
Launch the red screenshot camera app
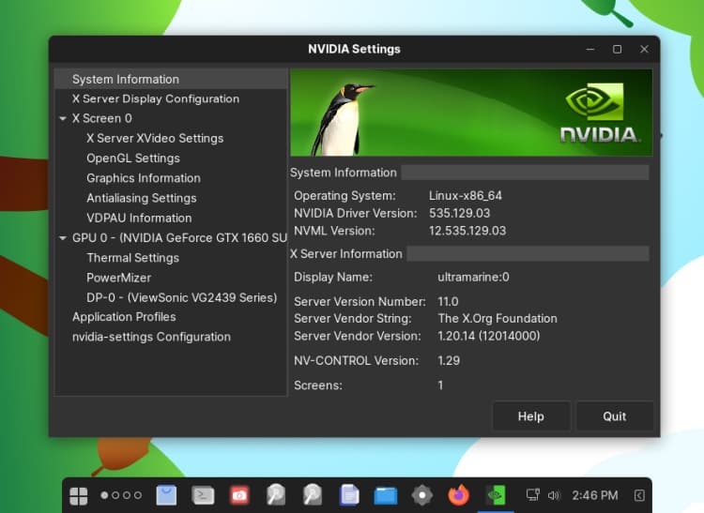point(239,495)
